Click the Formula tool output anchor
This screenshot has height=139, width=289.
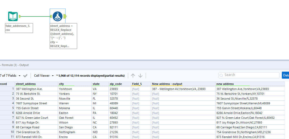pos(65,17)
